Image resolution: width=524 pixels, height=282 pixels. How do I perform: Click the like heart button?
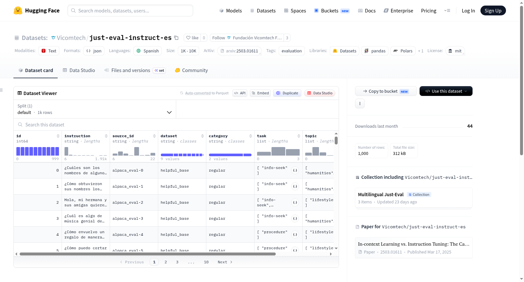click(x=192, y=38)
